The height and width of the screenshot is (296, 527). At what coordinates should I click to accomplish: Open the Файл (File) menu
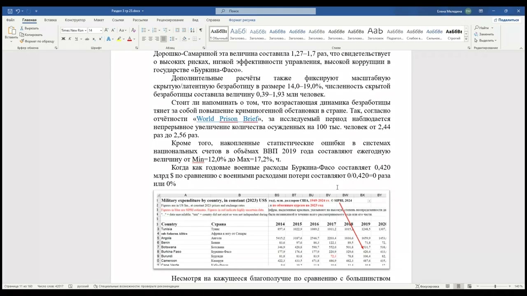(x=10, y=20)
